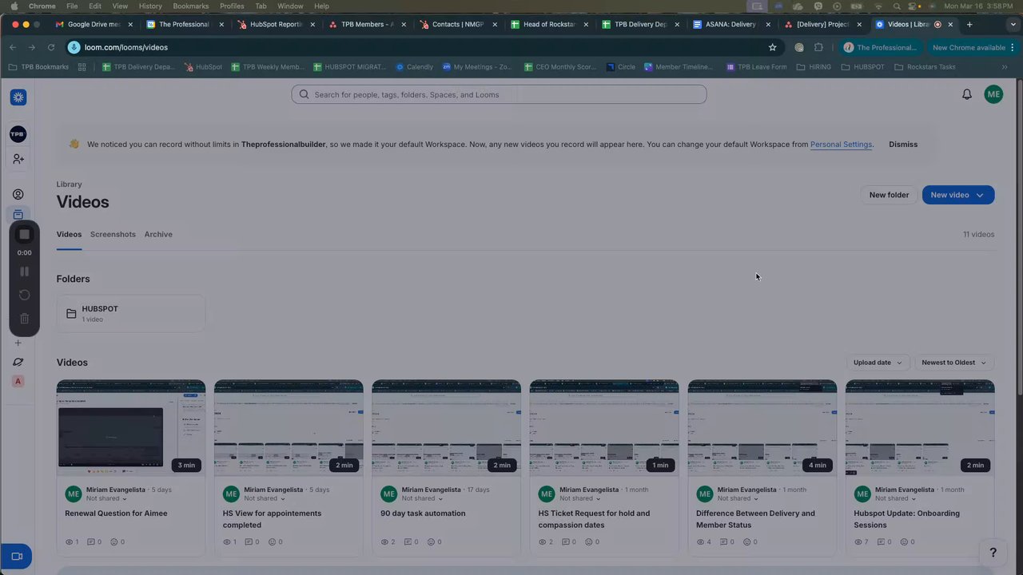Bookmark this page with star icon
This screenshot has height=575, width=1023.
point(772,47)
